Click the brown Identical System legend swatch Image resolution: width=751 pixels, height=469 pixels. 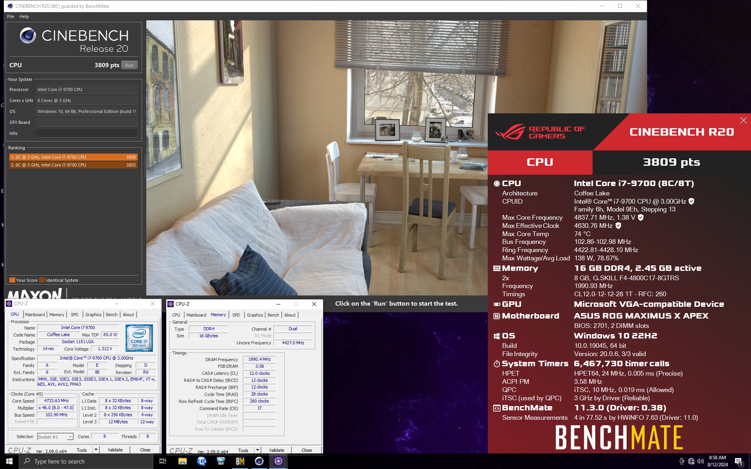tap(42, 280)
